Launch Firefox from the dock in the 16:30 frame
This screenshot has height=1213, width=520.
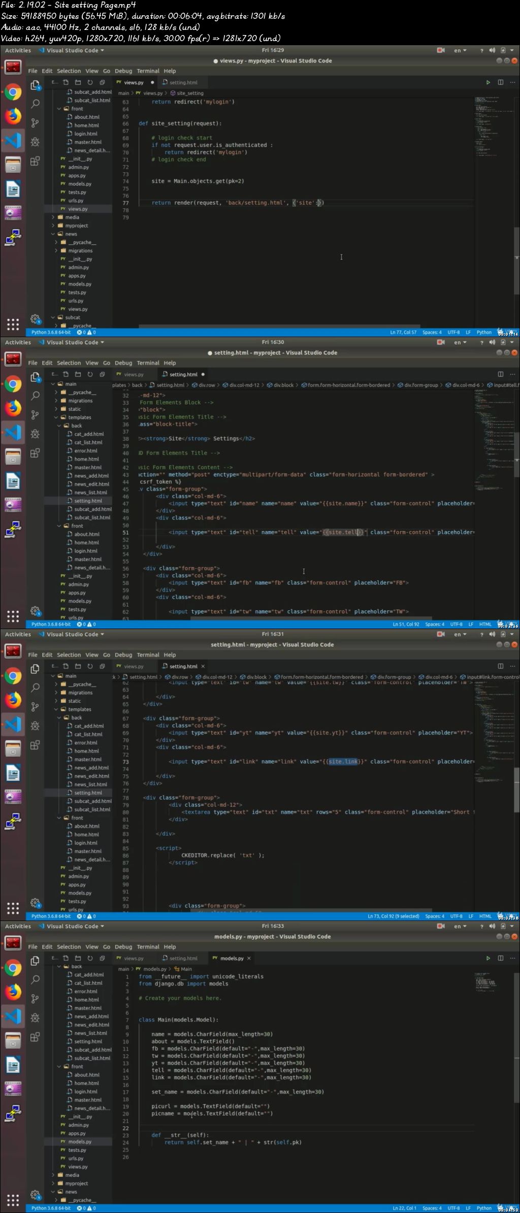[x=13, y=408]
